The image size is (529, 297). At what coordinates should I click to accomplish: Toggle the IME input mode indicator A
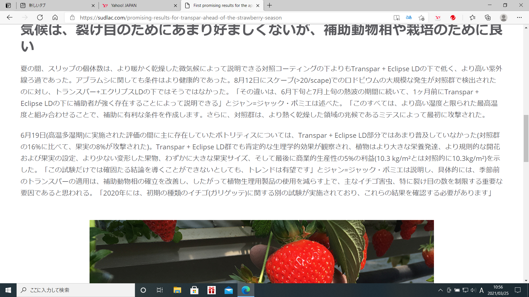pos(481,290)
